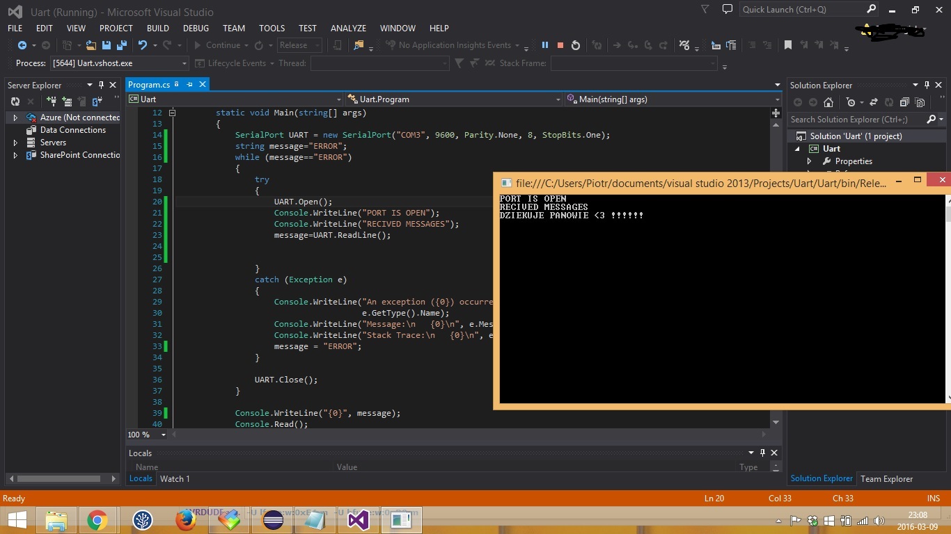Open Google Chrome from the taskbar
The image size is (951, 534).
pyautogui.click(x=97, y=520)
